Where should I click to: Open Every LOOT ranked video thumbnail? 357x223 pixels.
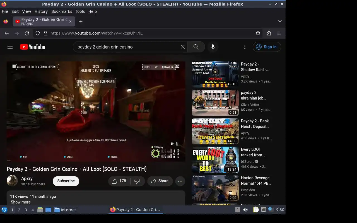[215, 160]
